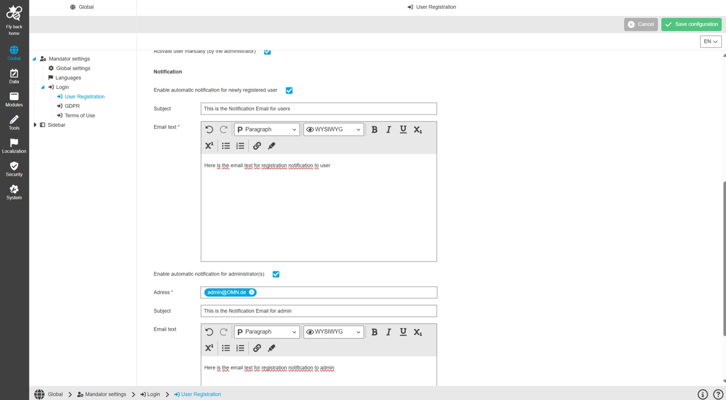Toggle automatic notification for administrator(s)
The width and height of the screenshot is (726, 400).
tap(276, 274)
